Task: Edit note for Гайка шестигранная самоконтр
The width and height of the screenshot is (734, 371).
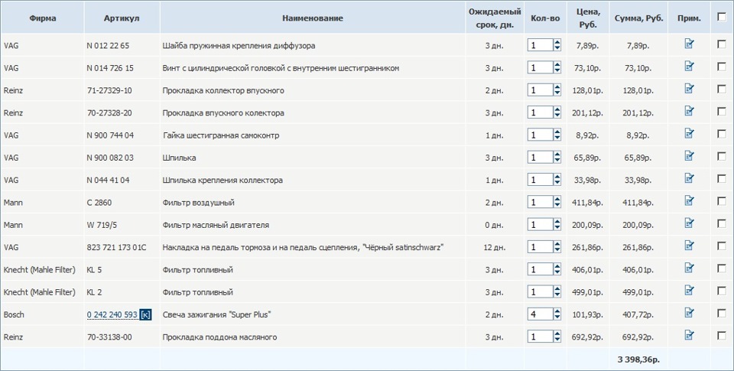Action: pyautogui.click(x=690, y=134)
